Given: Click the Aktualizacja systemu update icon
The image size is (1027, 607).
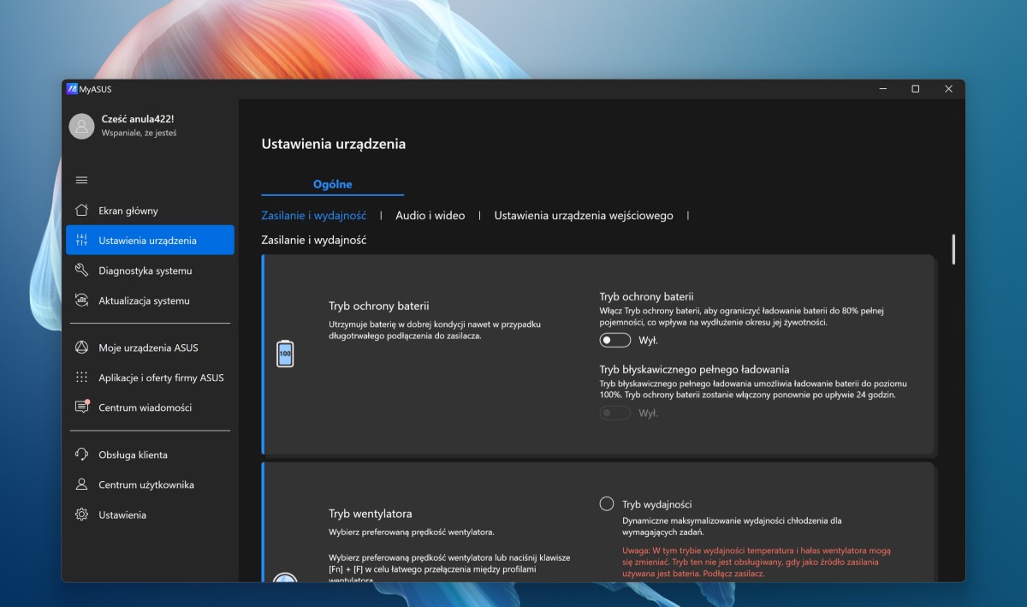Looking at the screenshot, I should [81, 301].
